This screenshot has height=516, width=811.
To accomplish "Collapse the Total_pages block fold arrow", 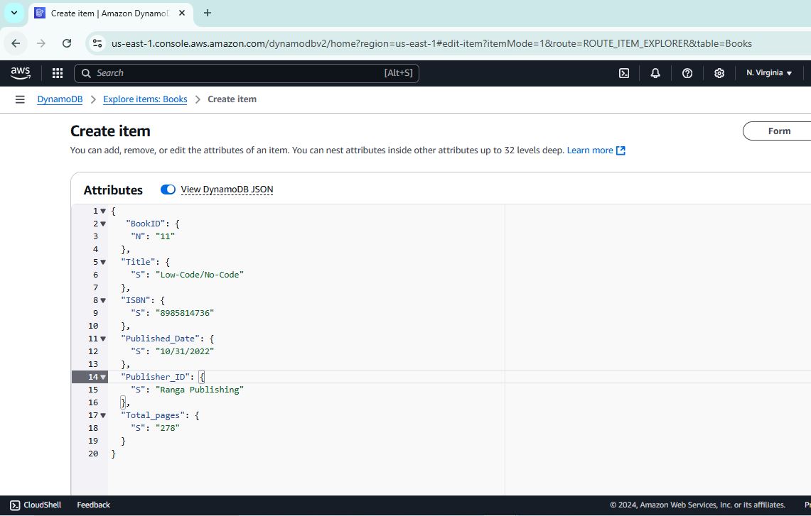I will 104,416.
